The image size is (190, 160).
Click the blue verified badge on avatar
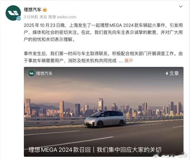point(19,19)
